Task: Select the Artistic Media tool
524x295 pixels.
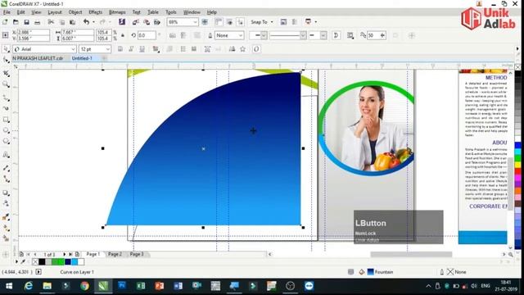Action: coord(6,108)
